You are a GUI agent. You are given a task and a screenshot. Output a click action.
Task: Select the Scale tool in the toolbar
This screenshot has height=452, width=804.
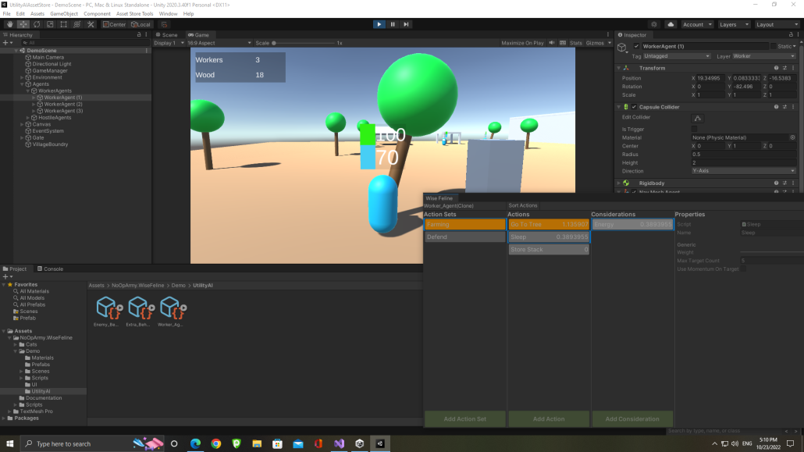50,24
